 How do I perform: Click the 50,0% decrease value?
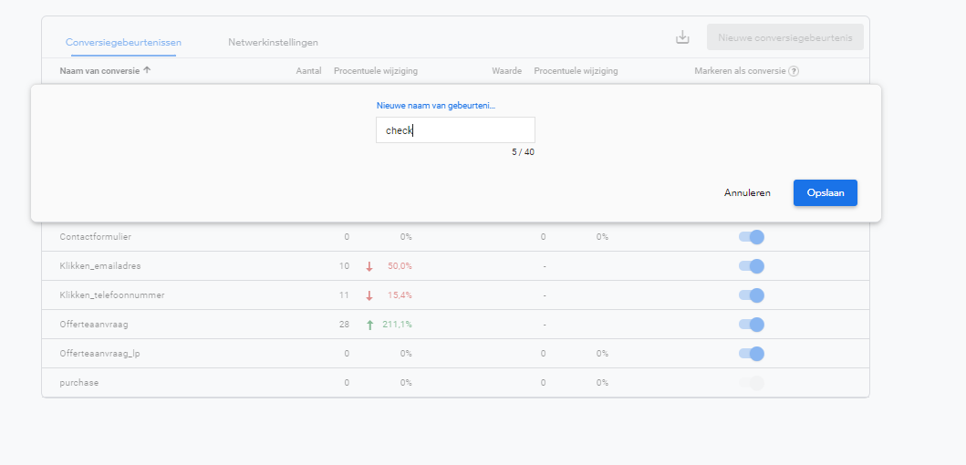click(x=400, y=266)
